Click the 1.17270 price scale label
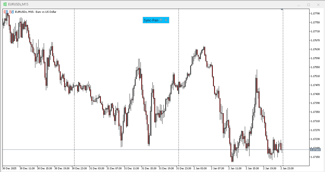325x172 pixels. point(315,130)
